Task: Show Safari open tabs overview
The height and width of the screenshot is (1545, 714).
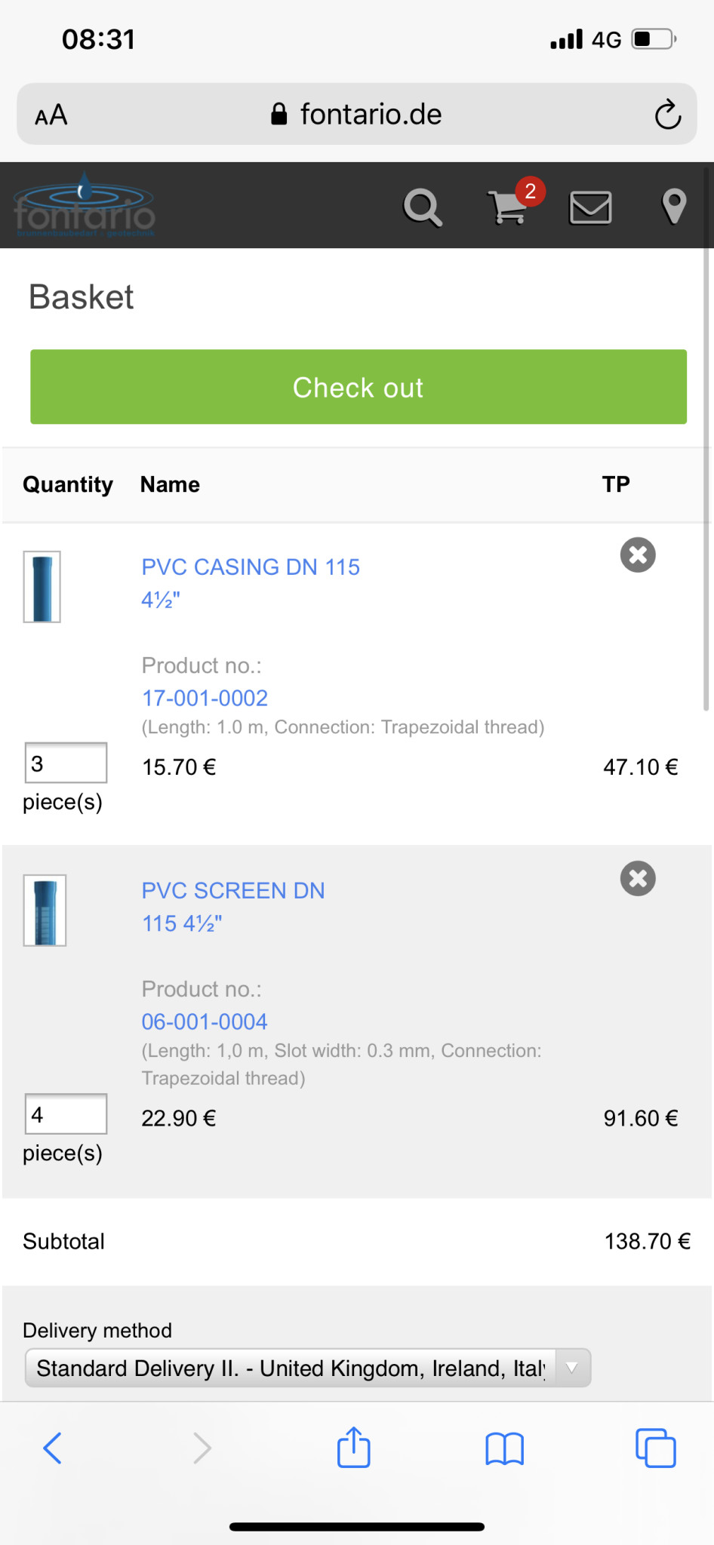Action: click(x=655, y=1448)
